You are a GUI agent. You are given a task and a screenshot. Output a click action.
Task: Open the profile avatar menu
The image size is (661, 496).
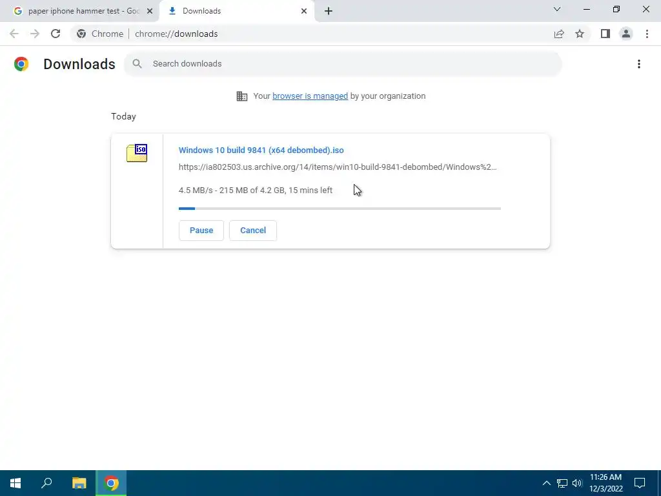(626, 34)
